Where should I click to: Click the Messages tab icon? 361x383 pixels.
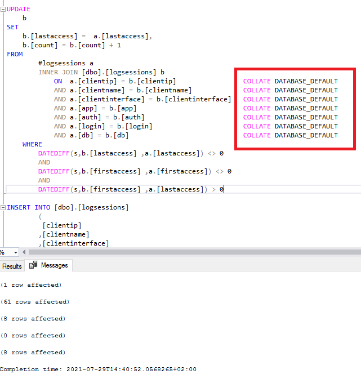tap(33, 265)
